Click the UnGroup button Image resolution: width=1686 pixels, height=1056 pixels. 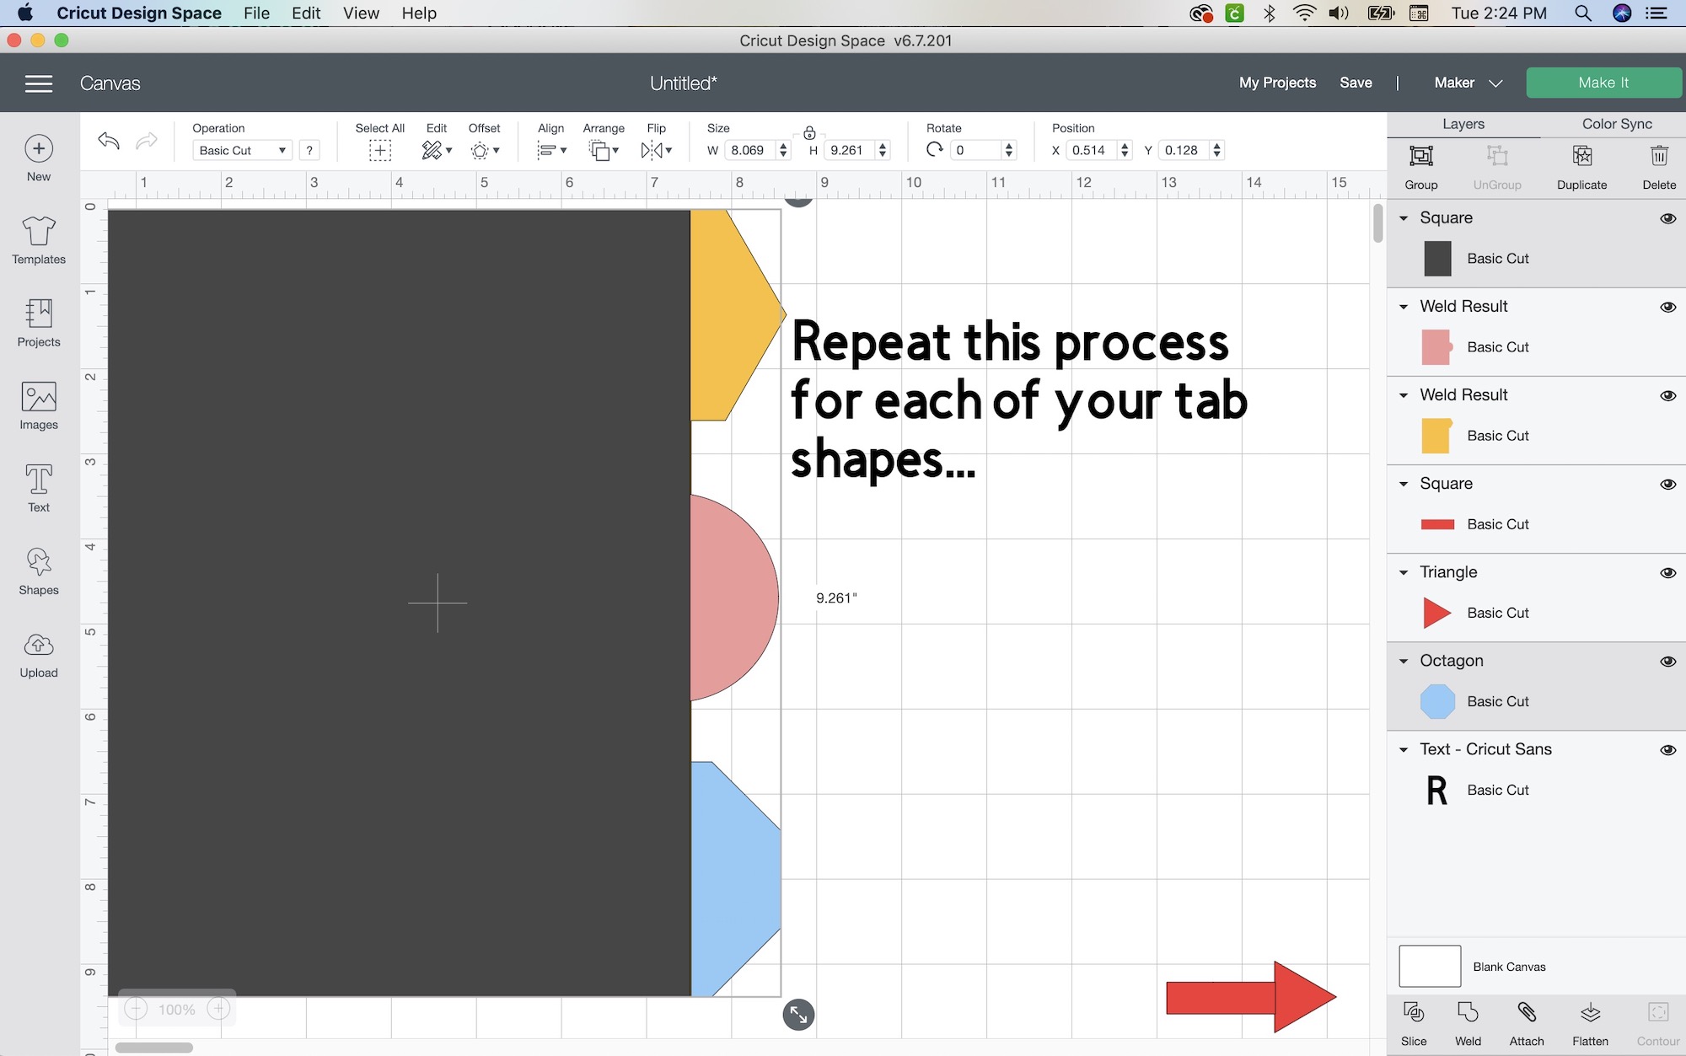1497,167
